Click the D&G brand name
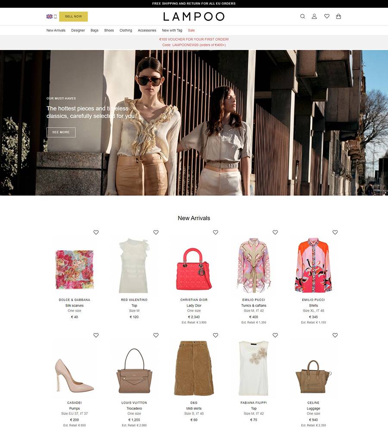 pyautogui.click(x=194, y=402)
